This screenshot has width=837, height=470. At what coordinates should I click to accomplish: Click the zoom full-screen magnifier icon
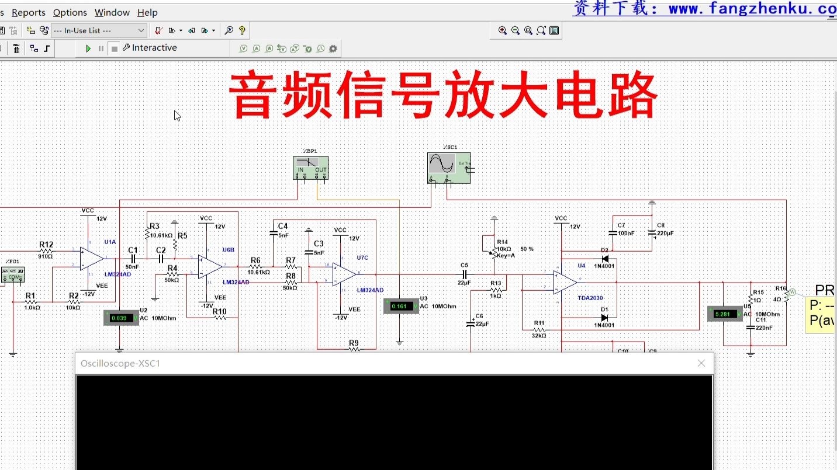(x=541, y=30)
